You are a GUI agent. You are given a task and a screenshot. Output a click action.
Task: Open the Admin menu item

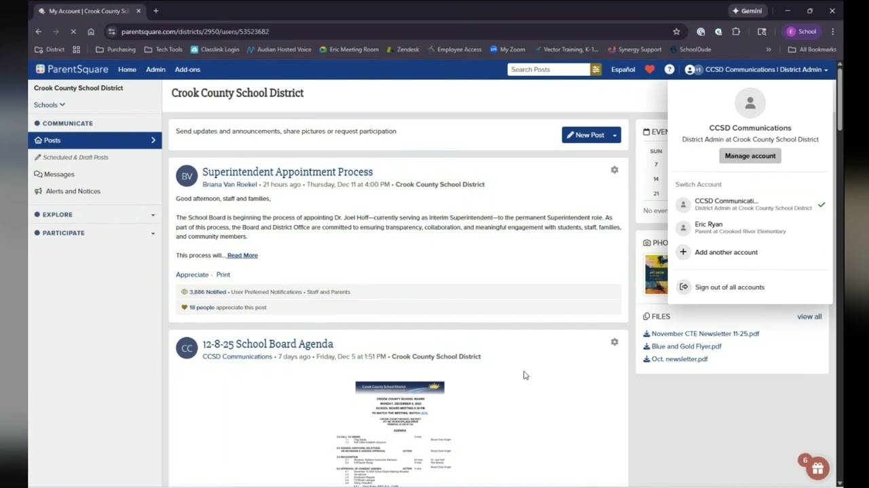coord(155,69)
